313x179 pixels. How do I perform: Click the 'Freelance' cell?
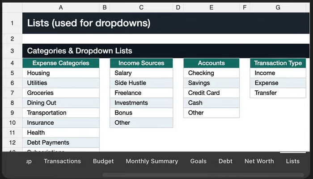click(x=141, y=93)
